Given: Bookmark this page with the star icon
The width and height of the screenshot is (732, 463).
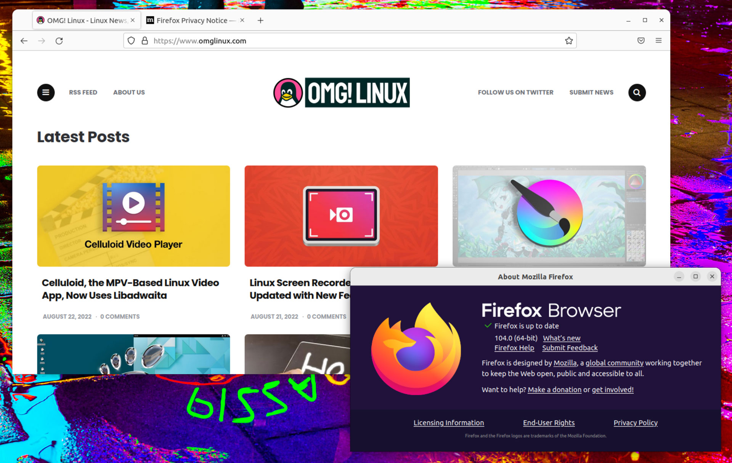Looking at the screenshot, I should [x=569, y=41].
